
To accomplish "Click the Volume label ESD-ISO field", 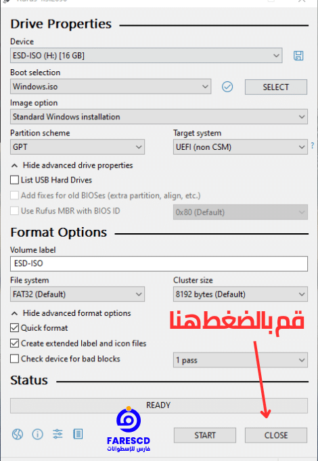I will [x=159, y=264].
